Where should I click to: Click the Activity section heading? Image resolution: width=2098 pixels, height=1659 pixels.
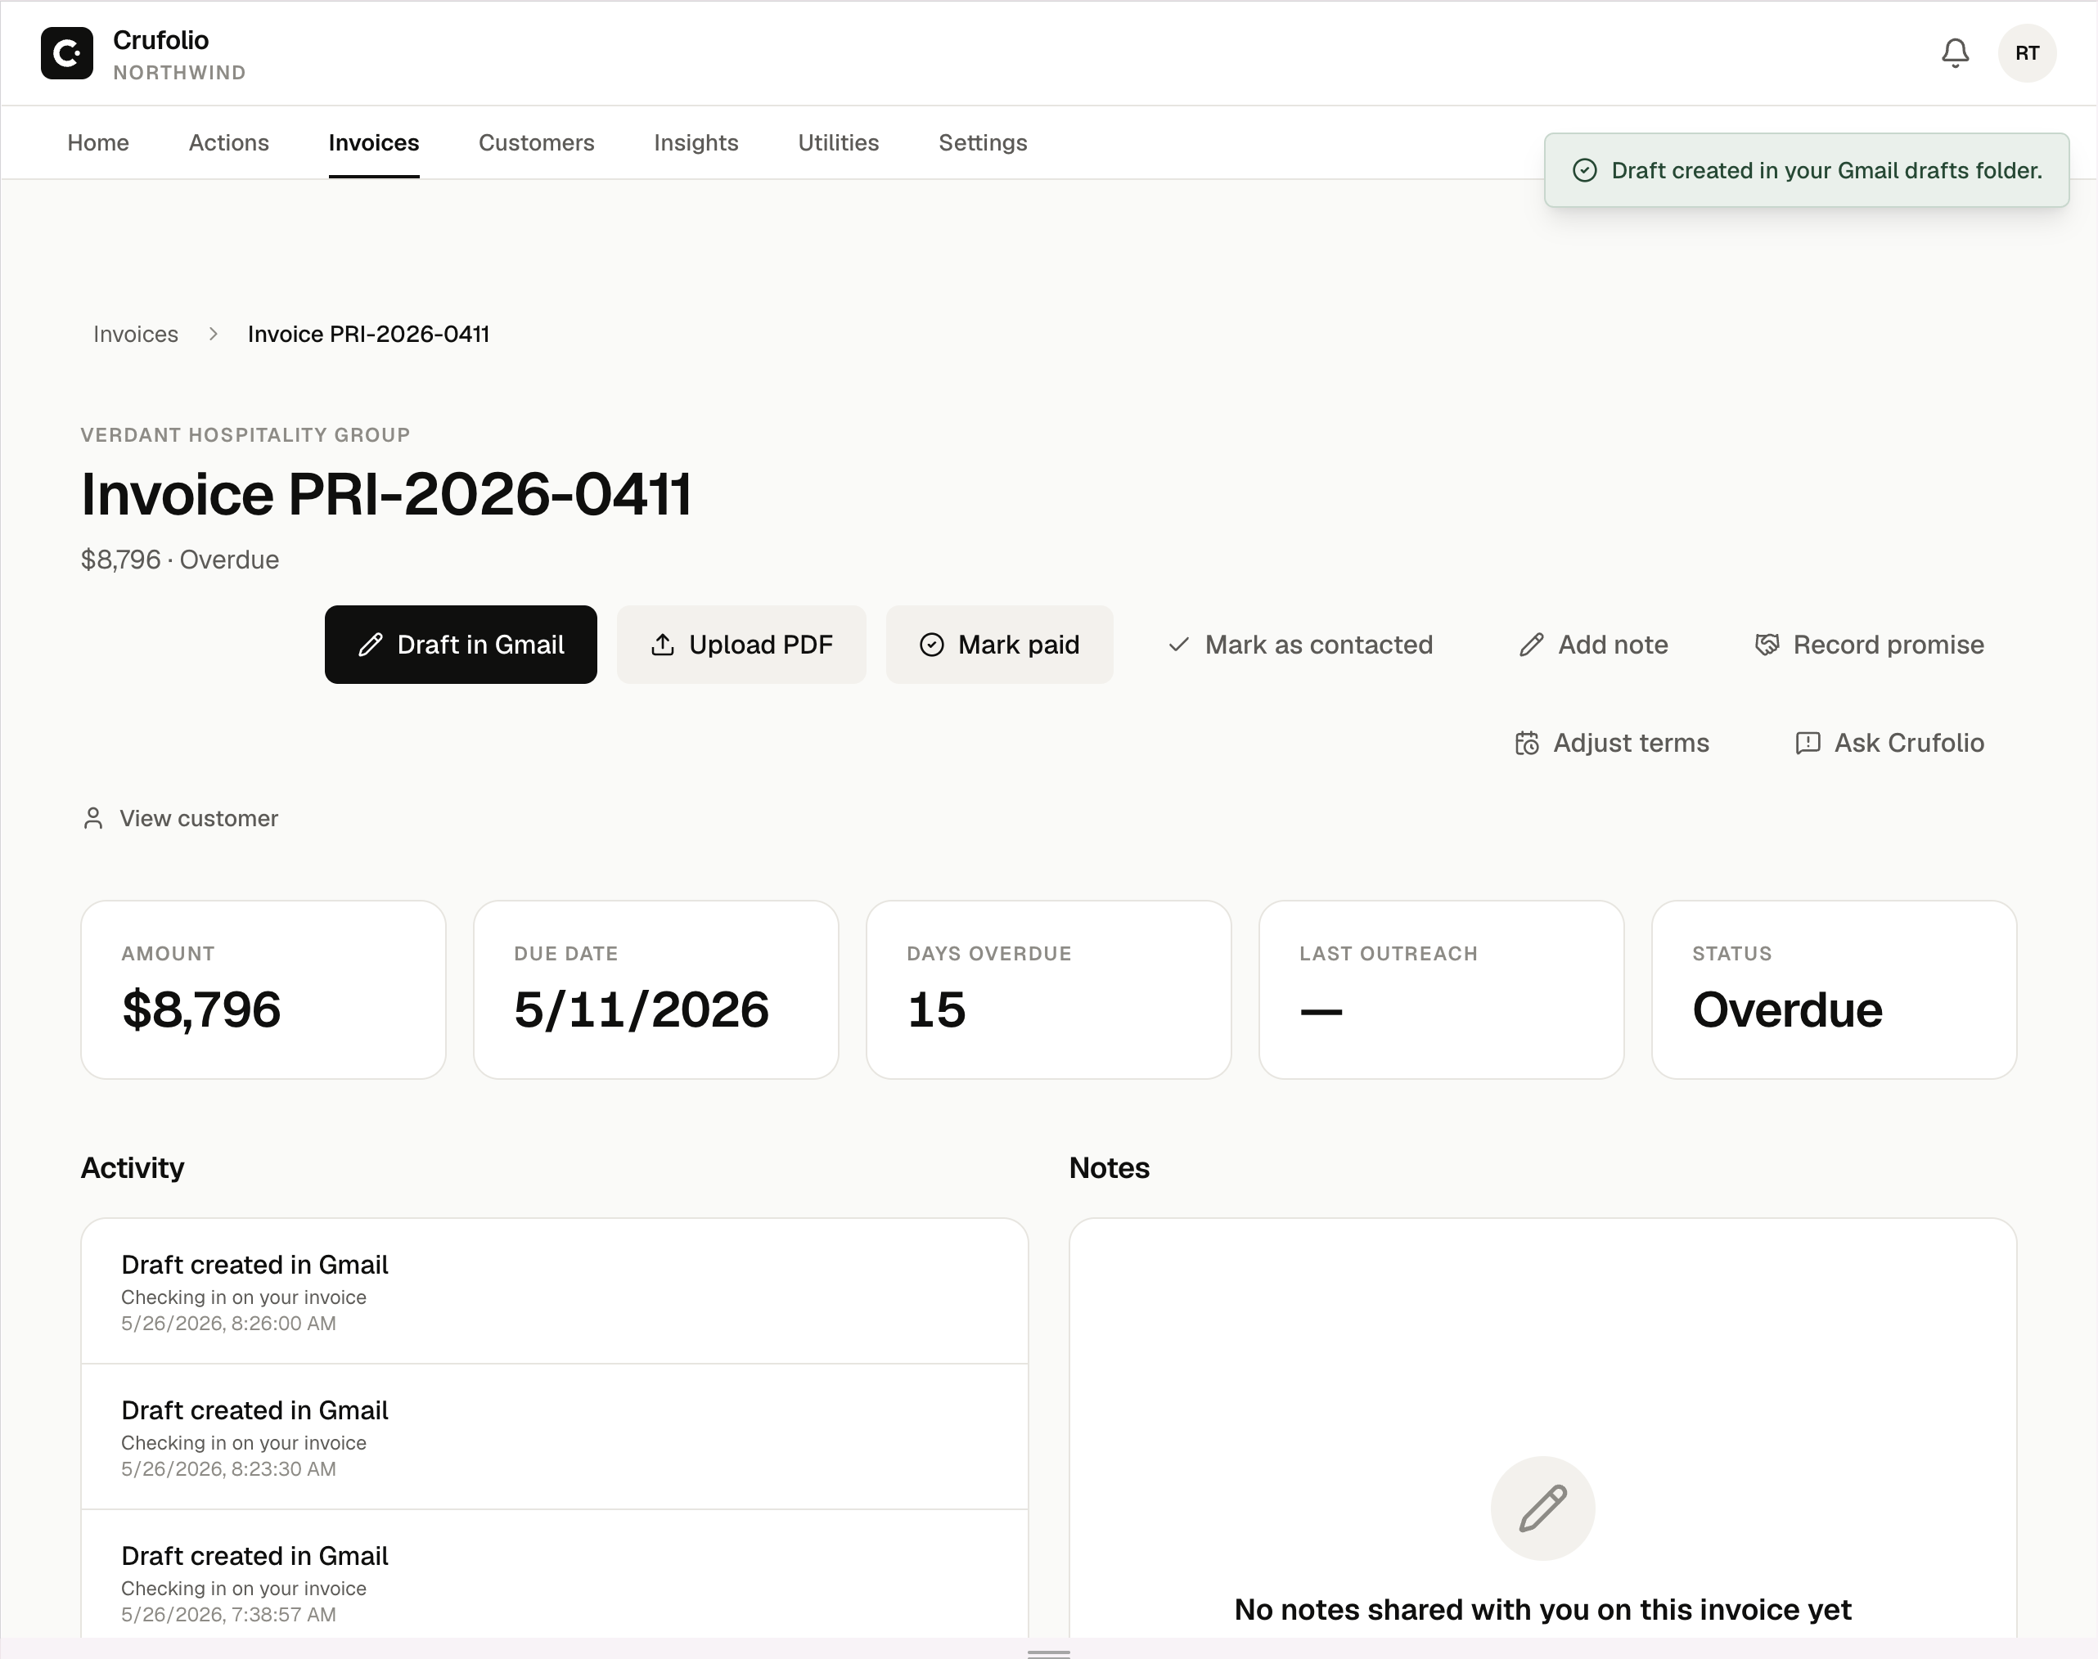click(x=132, y=1168)
